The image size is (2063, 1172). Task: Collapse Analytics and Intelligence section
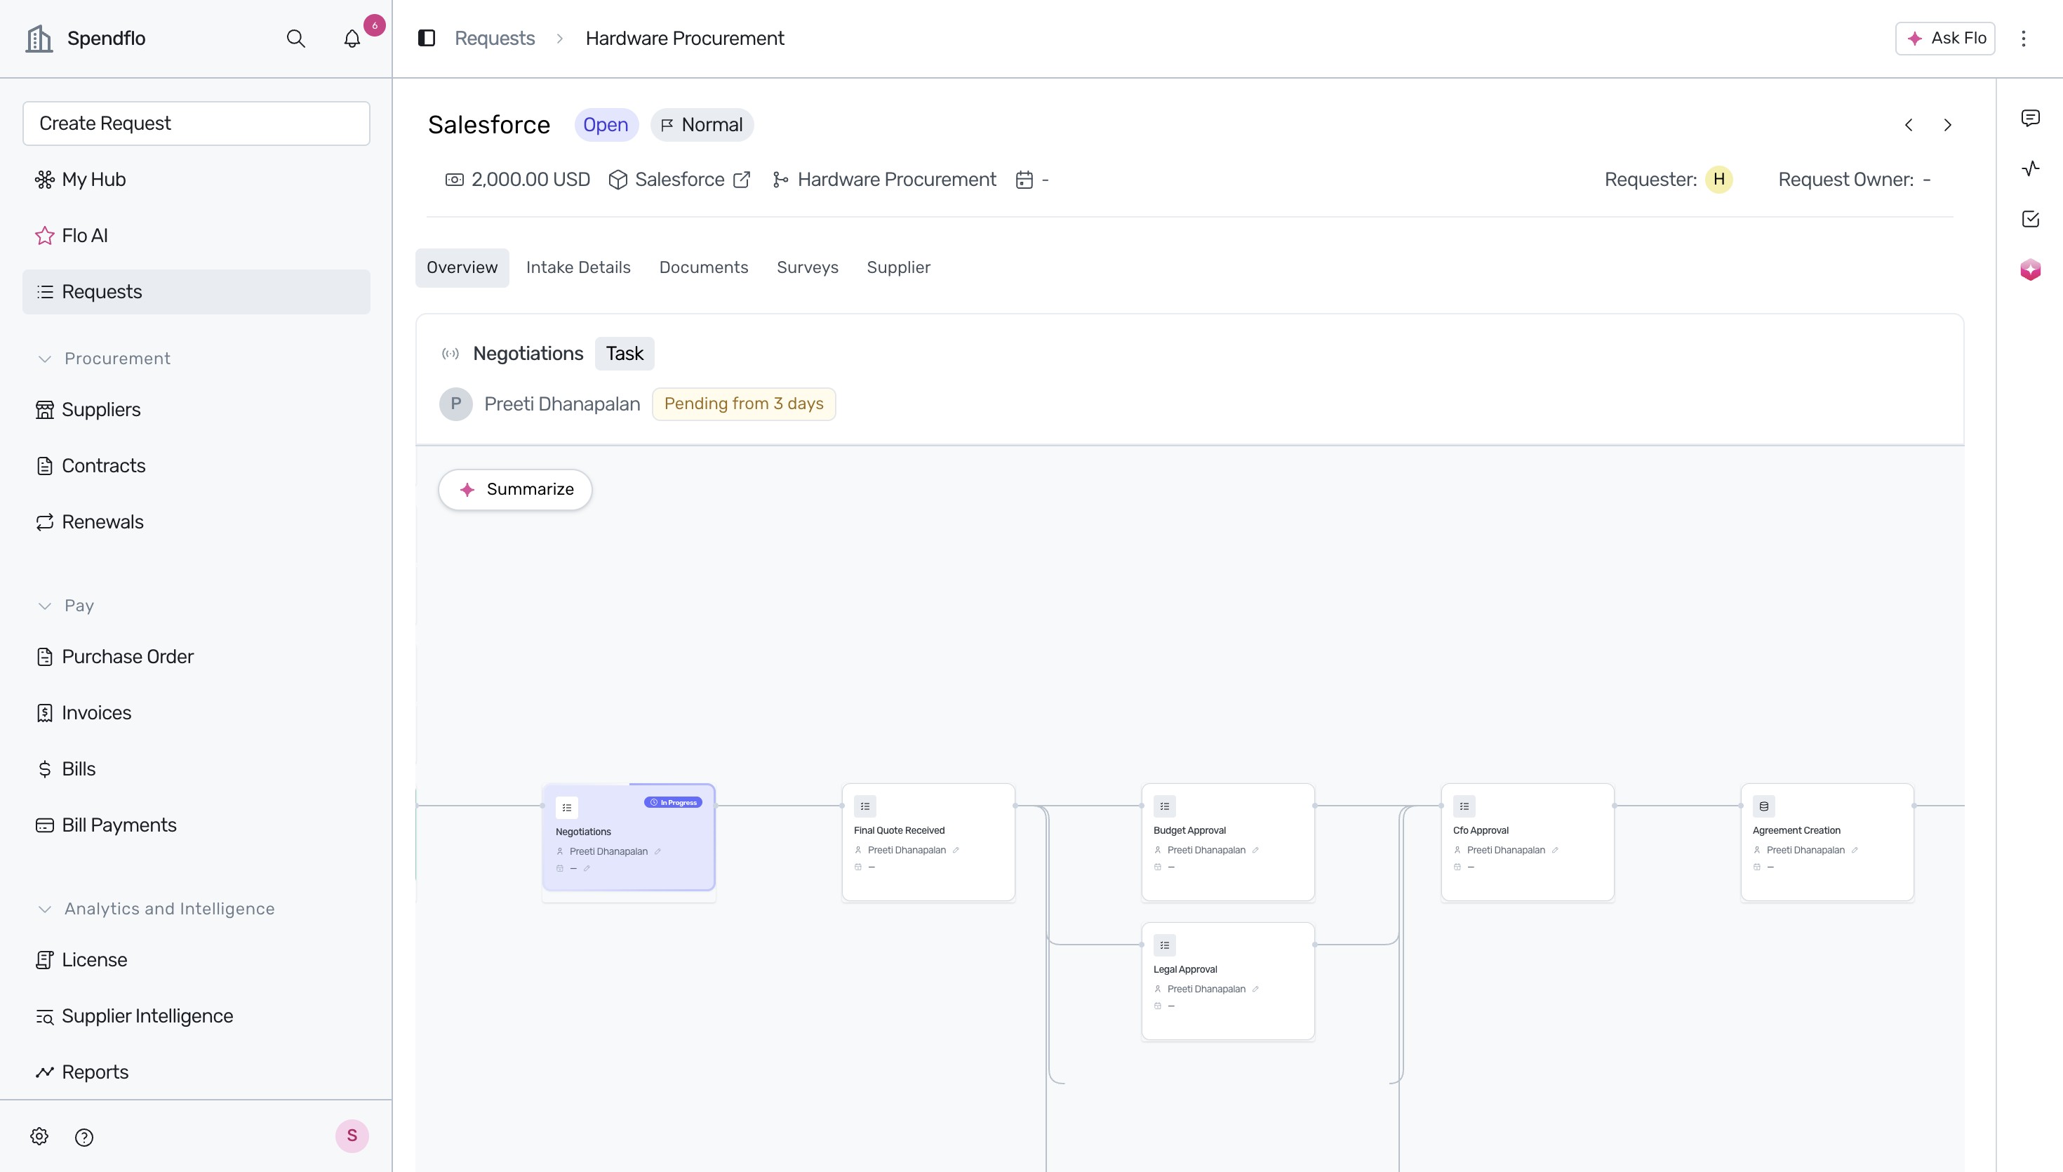click(x=45, y=909)
